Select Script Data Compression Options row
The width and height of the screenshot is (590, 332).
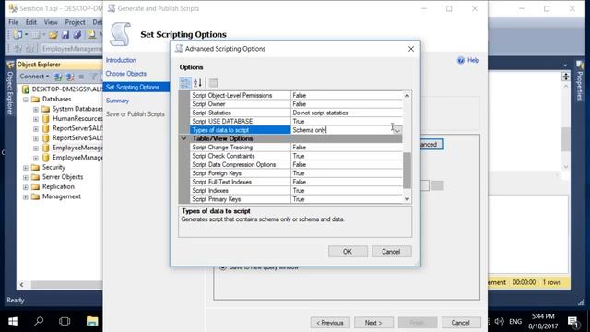pyautogui.click(x=296, y=165)
